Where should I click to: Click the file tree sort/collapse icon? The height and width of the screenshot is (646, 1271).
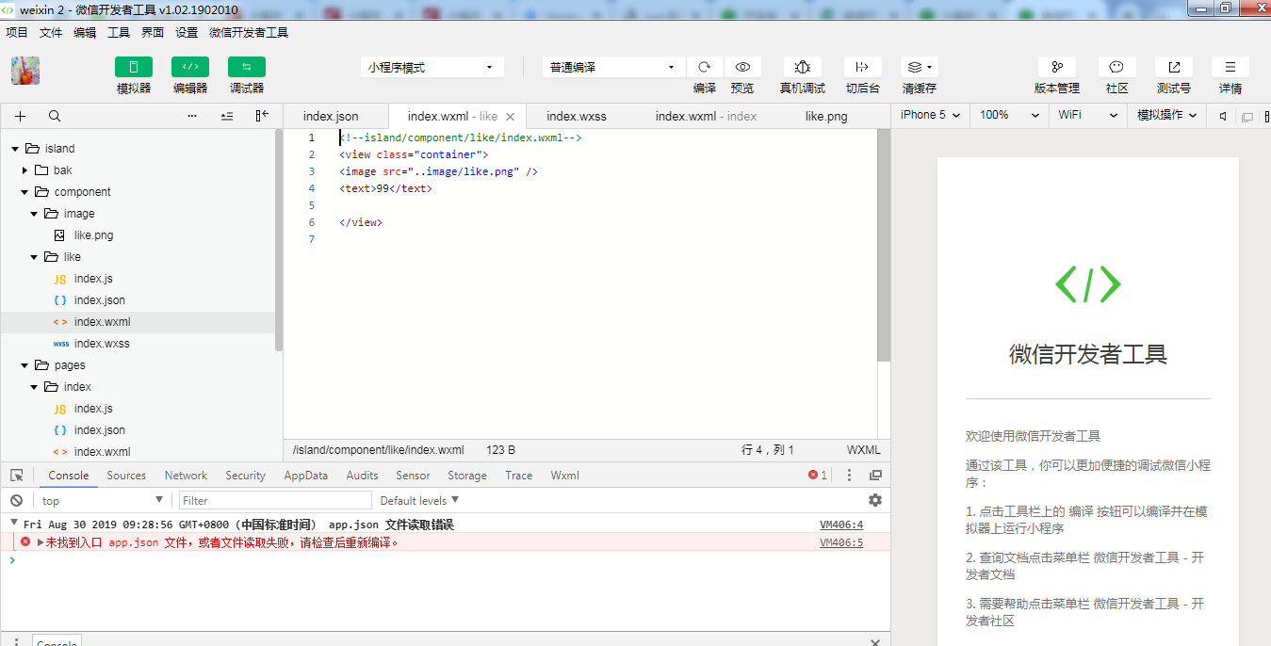[227, 116]
